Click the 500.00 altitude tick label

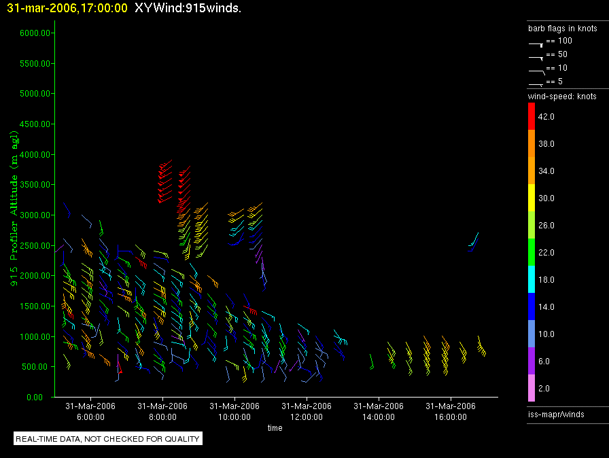(x=37, y=366)
